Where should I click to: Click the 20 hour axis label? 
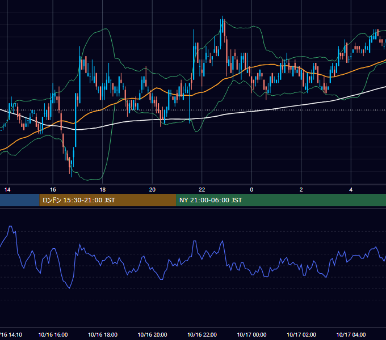(152, 190)
